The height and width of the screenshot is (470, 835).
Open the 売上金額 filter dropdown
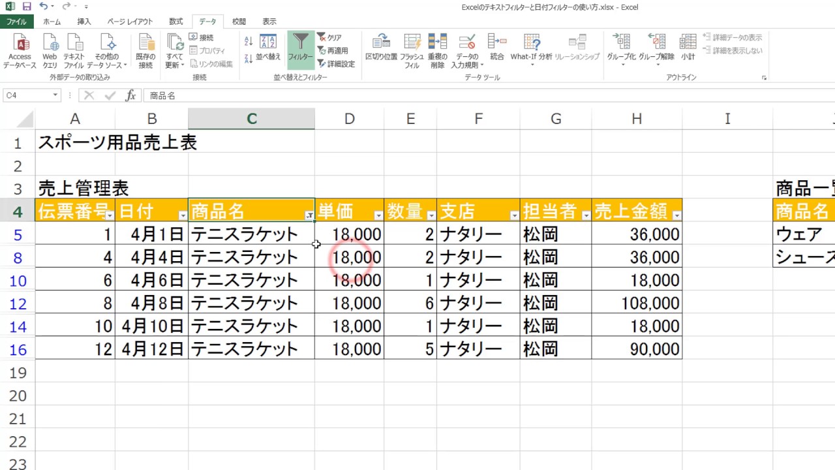pyautogui.click(x=676, y=215)
